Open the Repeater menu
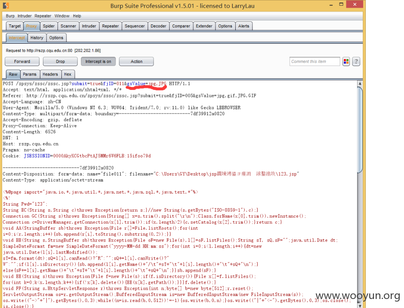This screenshot has height=308, width=404. (x=43, y=16)
